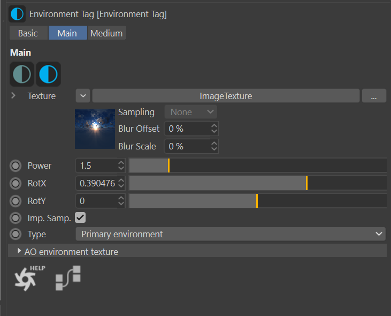The image size is (391, 316).
Task: Click the ellipsis browse texture button
Action: pyautogui.click(x=374, y=96)
